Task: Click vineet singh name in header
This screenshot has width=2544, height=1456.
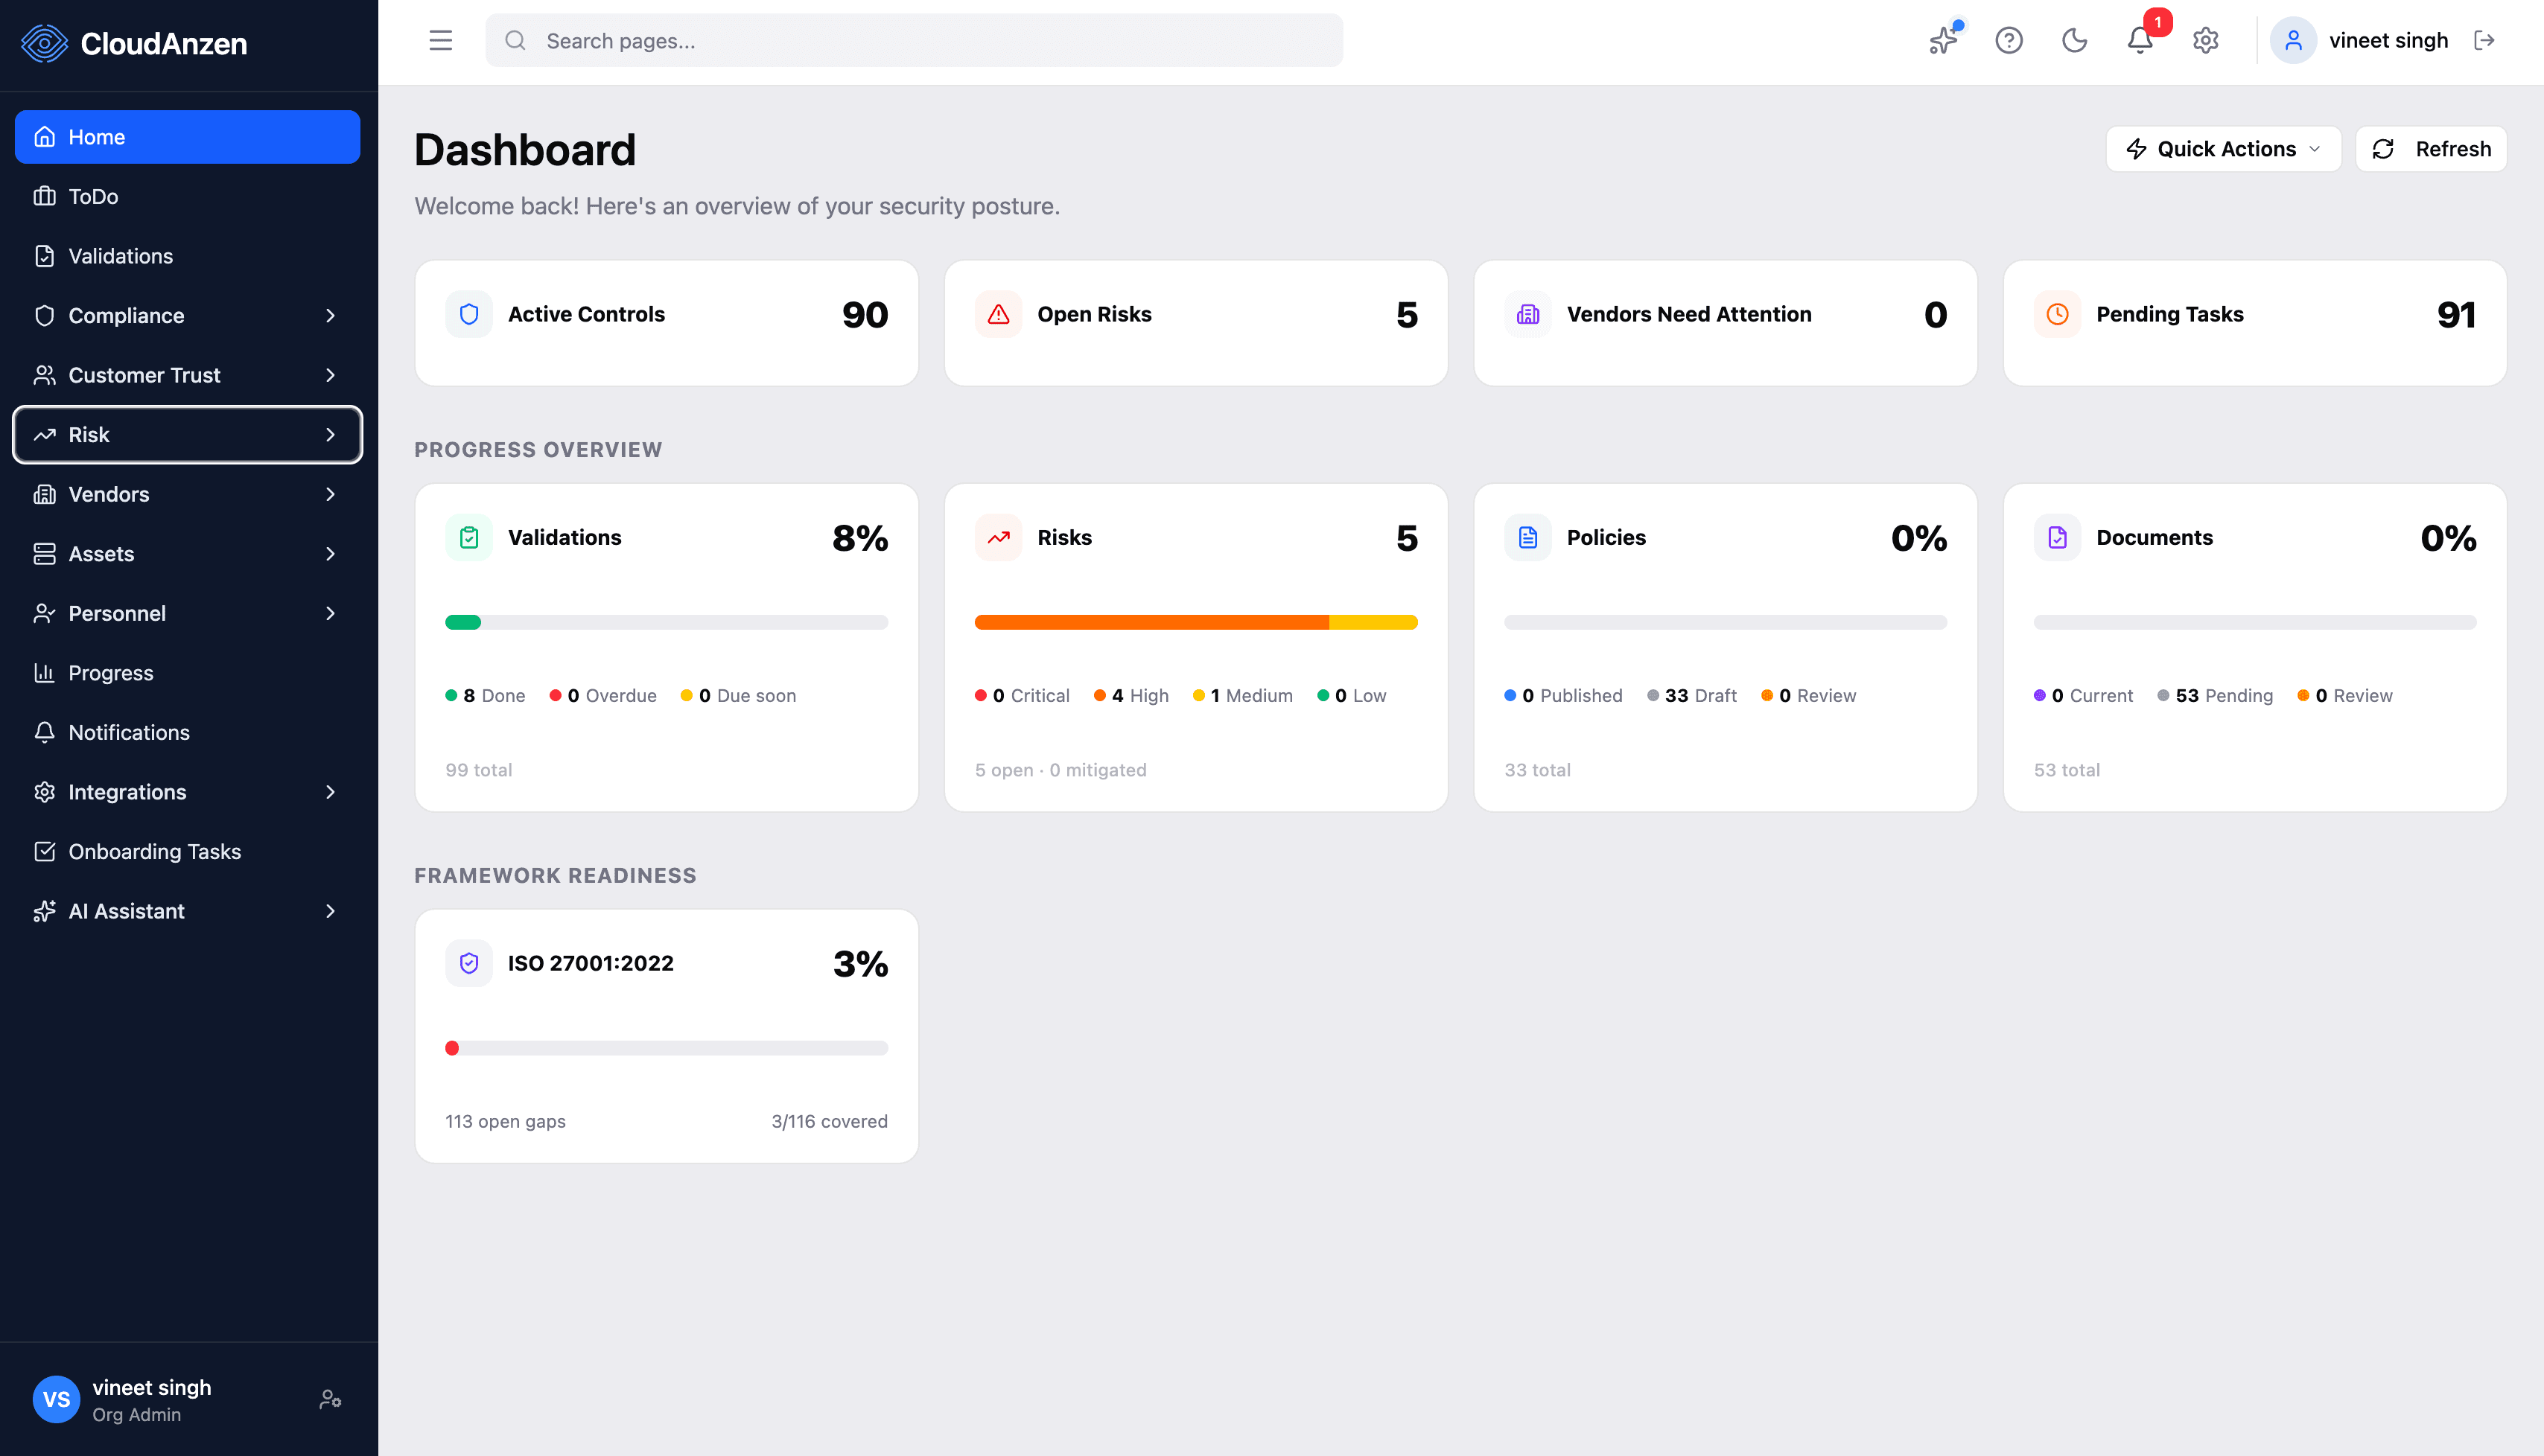Action: [2388, 41]
